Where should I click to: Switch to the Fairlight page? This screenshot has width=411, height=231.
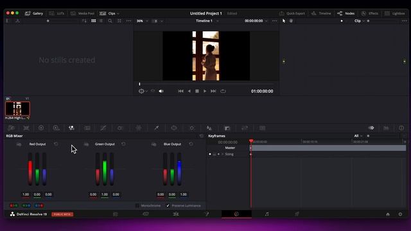(267, 214)
